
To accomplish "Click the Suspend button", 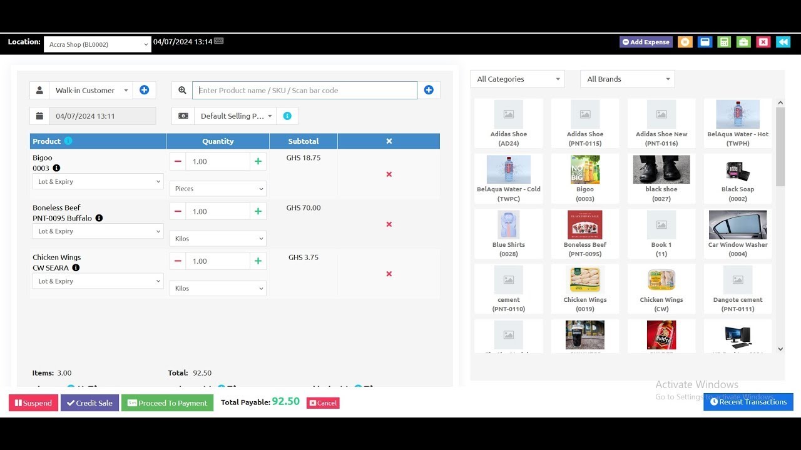I will click(x=34, y=403).
